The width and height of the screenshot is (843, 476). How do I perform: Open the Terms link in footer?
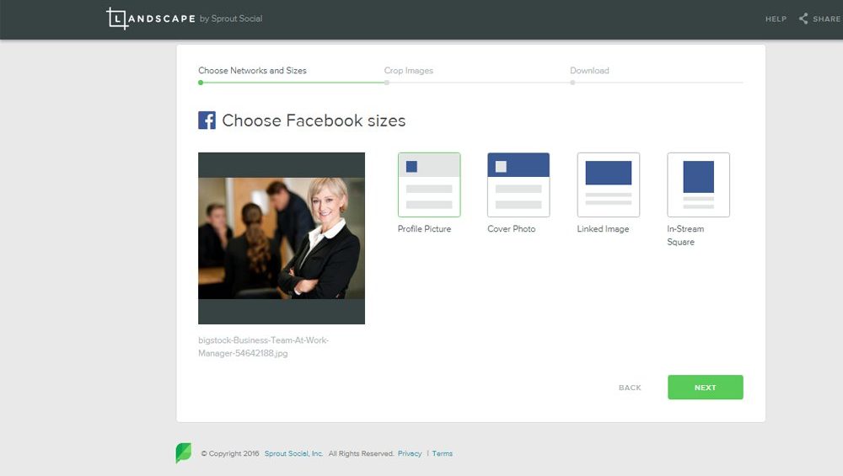(442, 453)
